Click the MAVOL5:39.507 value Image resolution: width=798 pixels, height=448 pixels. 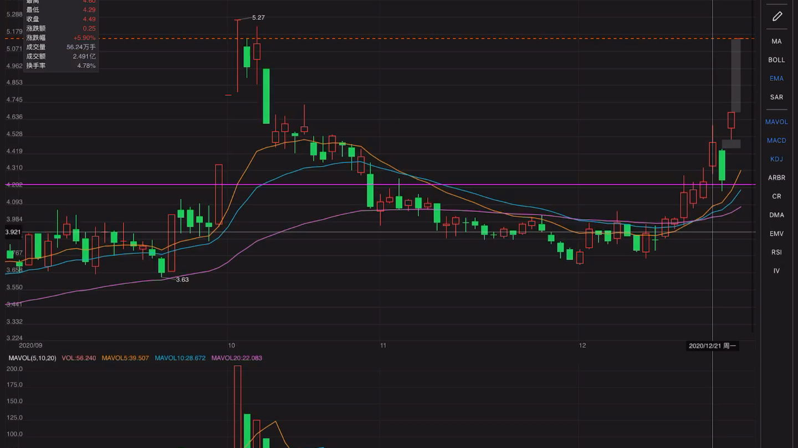(x=125, y=358)
